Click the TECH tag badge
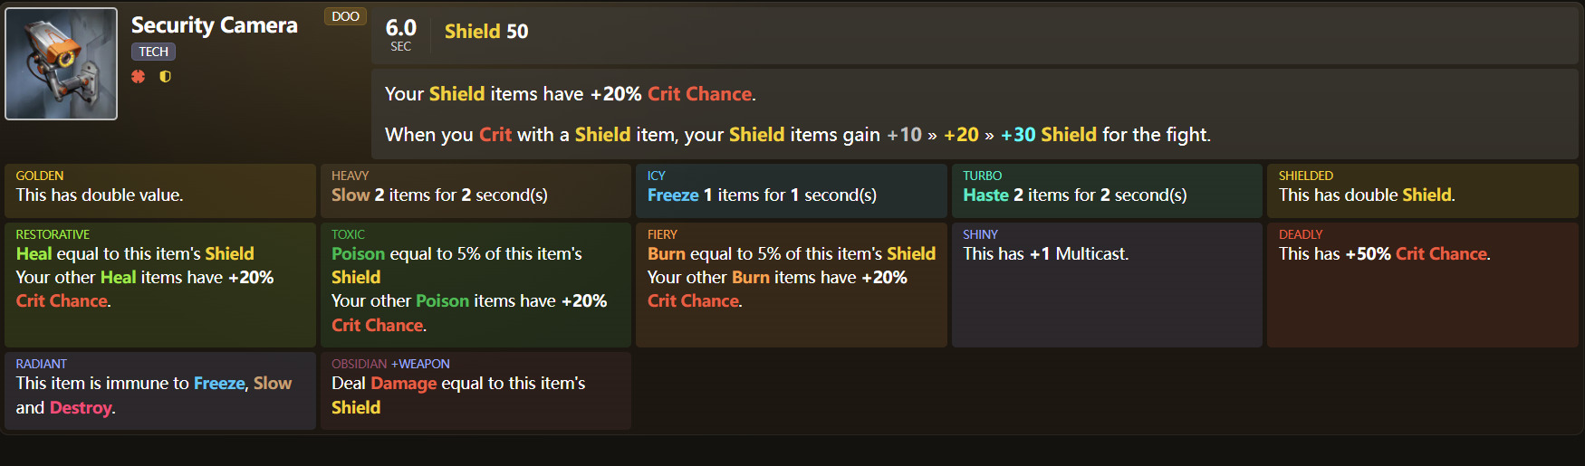1585x466 pixels. click(x=153, y=52)
